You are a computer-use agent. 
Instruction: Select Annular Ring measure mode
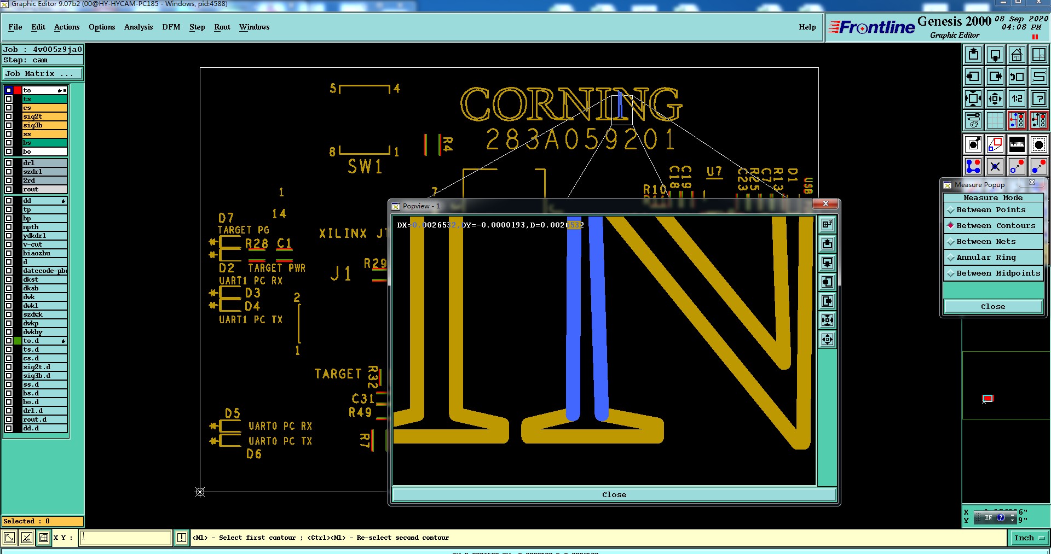pyautogui.click(x=993, y=258)
